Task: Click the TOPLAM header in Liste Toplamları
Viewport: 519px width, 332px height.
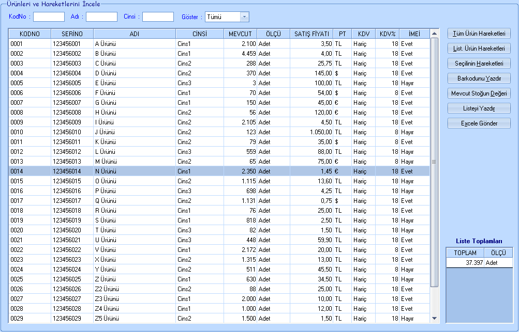Action: click(x=465, y=252)
